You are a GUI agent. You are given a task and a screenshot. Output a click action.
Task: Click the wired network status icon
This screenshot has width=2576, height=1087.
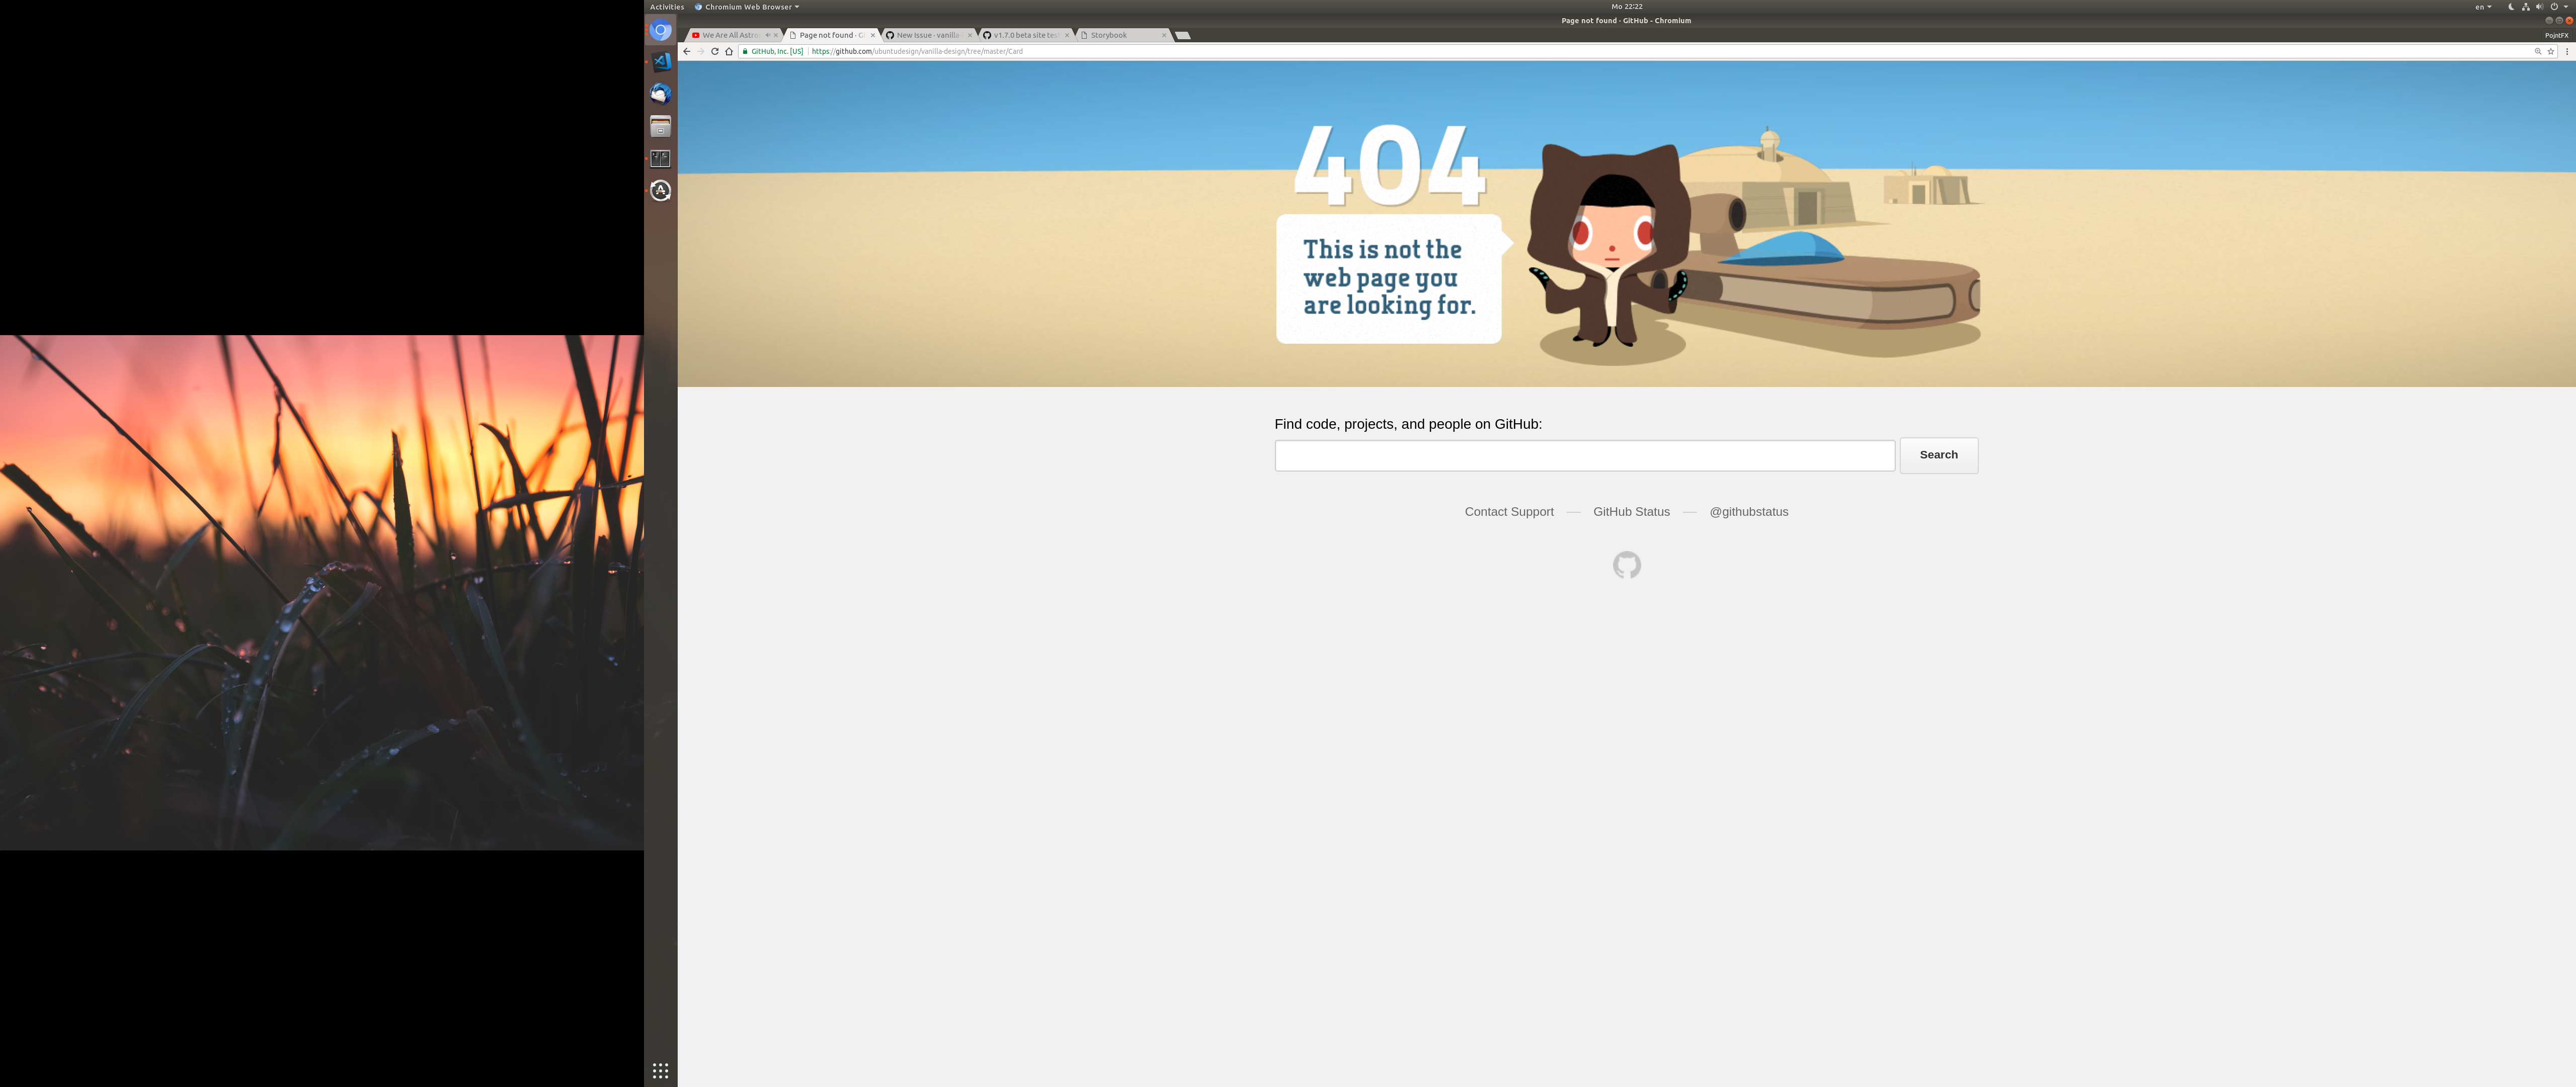(x=2525, y=7)
